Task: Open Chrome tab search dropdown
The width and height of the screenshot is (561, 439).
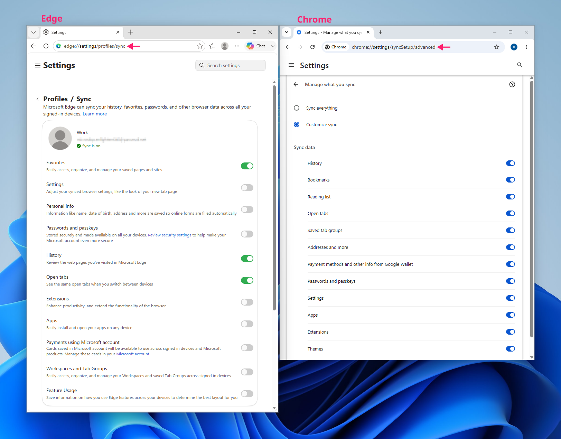Action: pyautogui.click(x=287, y=32)
